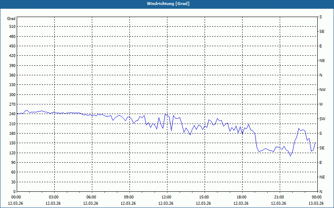Click the NW compass label on right axis
This screenshot has height=208, width=334.
322,90
